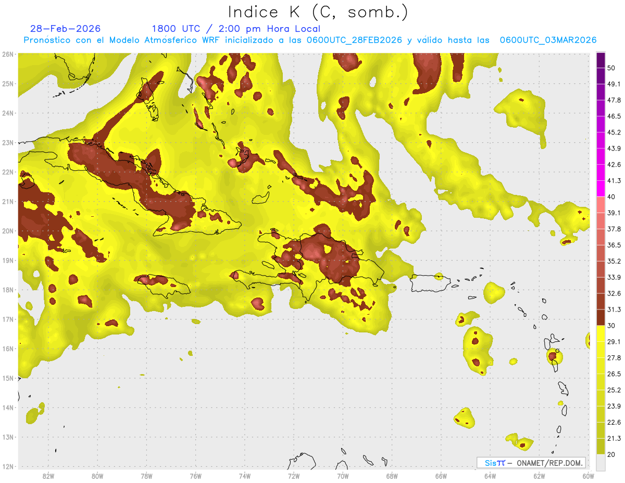625x483 pixels.
Task: Click the '13N' latitude label
Action: click(8, 437)
